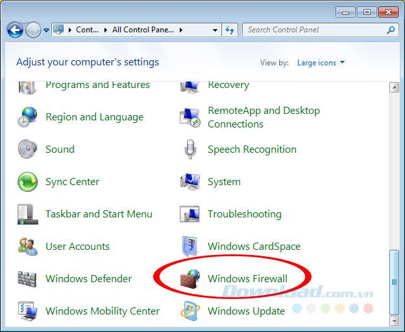Click the All Control Panel Items breadcrumb
Image resolution: width=405 pixels, height=332 pixels.
142,30
